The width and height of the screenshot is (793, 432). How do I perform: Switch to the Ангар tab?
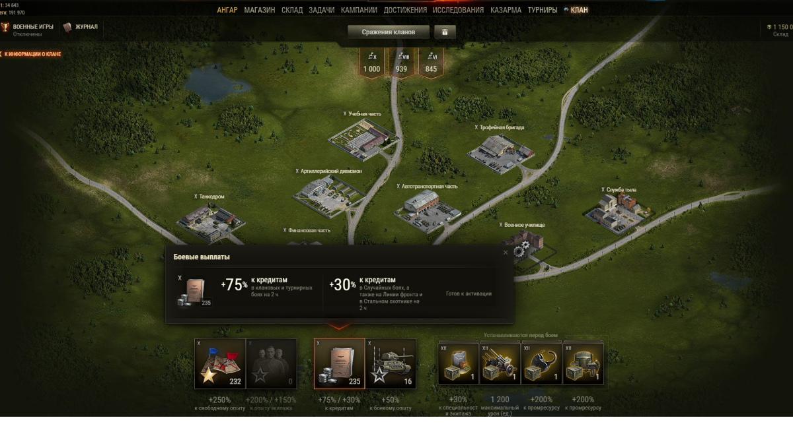tap(227, 10)
